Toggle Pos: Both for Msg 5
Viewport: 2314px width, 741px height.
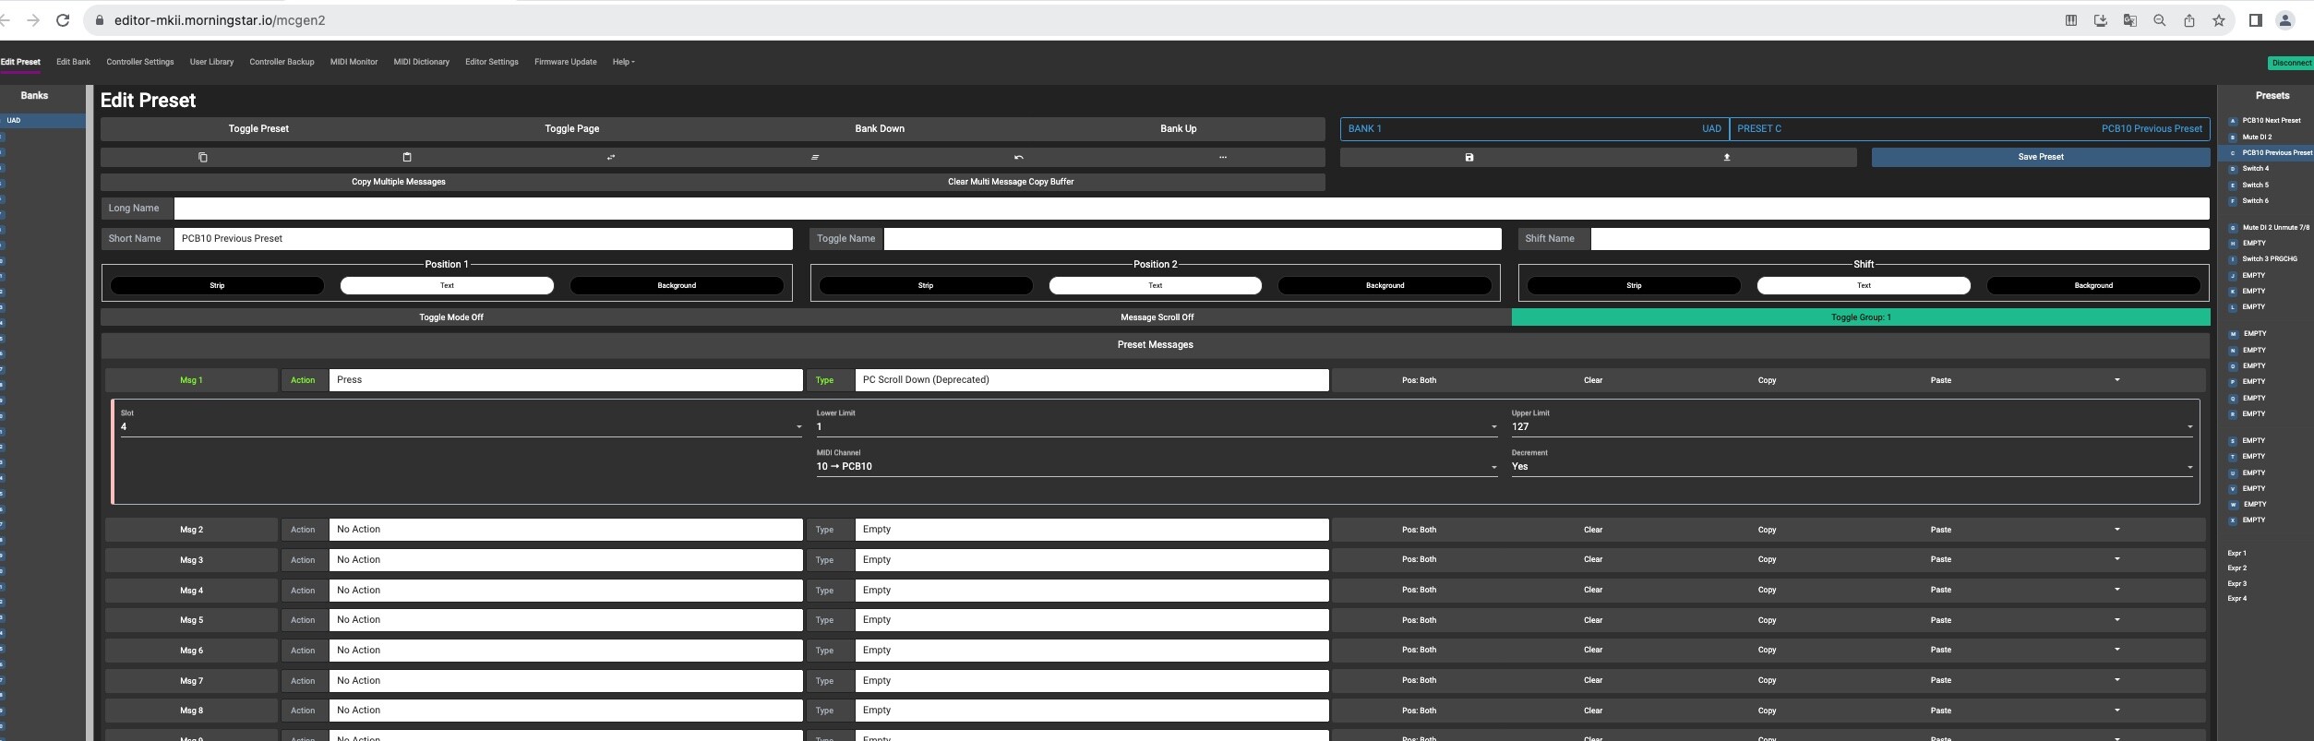(x=1419, y=620)
